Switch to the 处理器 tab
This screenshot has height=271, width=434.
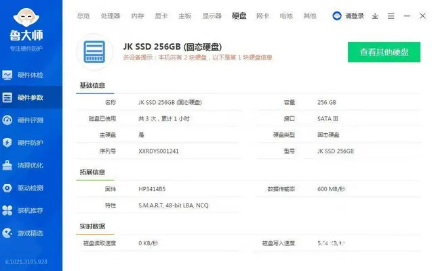coord(111,16)
